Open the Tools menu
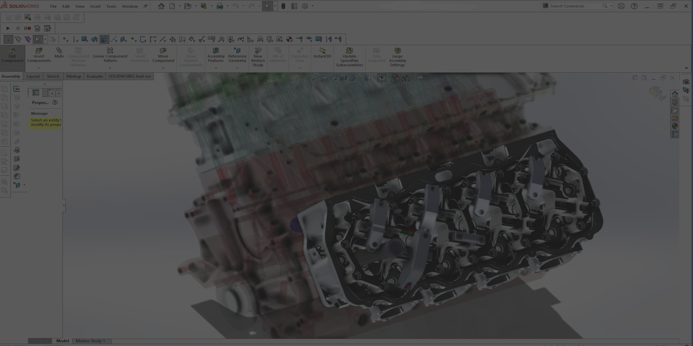 111,6
